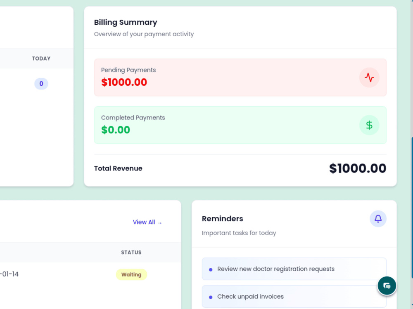The width and height of the screenshot is (413, 309).
Task: Click the STATUS column header
Action: 131,253
